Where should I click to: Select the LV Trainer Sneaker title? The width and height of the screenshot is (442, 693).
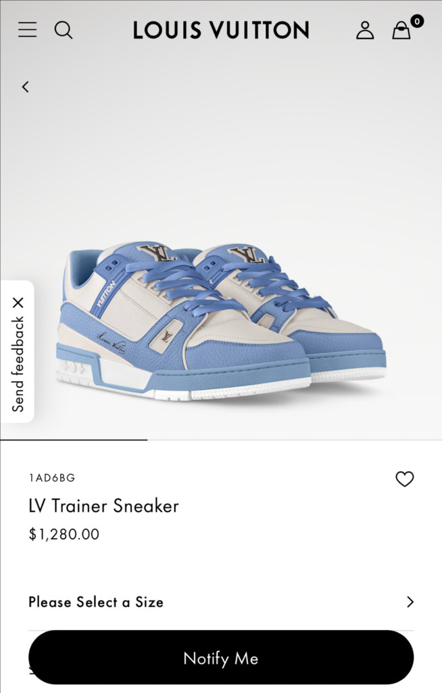[x=104, y=506]
